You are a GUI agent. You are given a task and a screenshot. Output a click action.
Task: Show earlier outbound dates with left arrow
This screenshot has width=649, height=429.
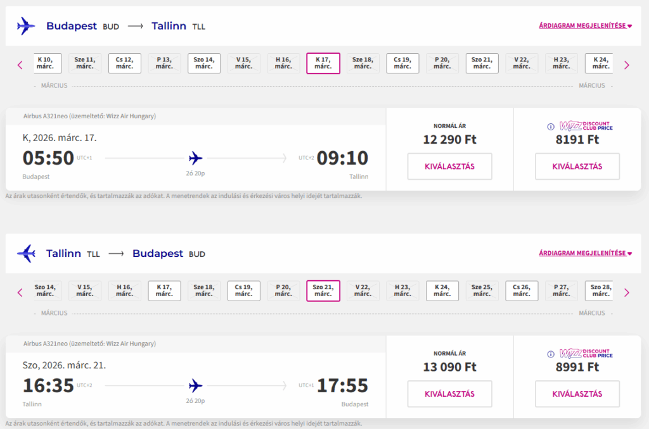[20, 65]
